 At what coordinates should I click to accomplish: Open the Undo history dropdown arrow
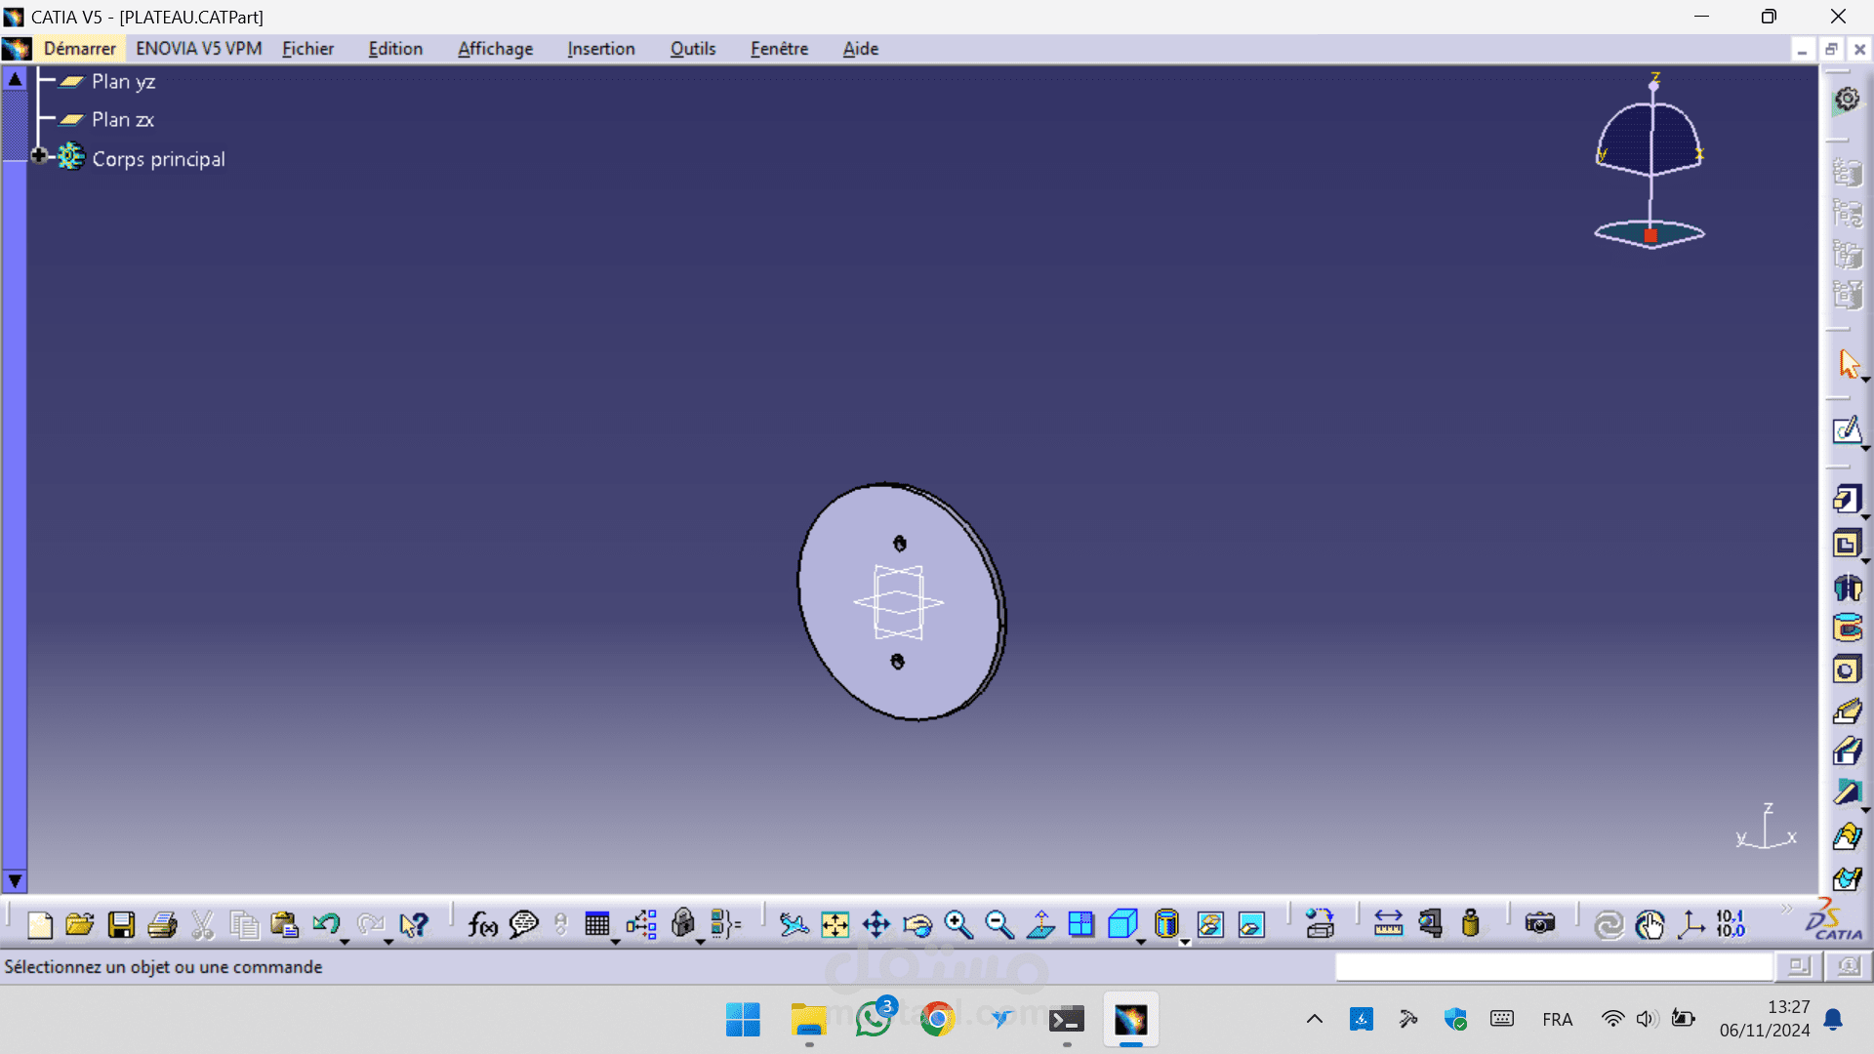click(x=345, y=943)
